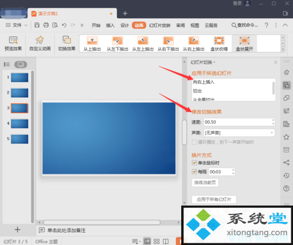The image size is (293, 245).
Task: Select the 从上抽出 transition
Action: (x=92, y=44)
